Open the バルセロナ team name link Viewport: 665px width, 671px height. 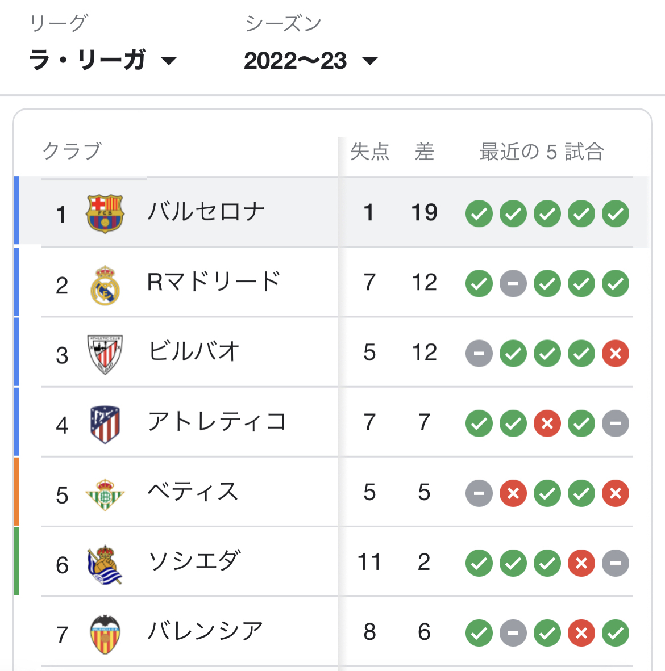206,212
